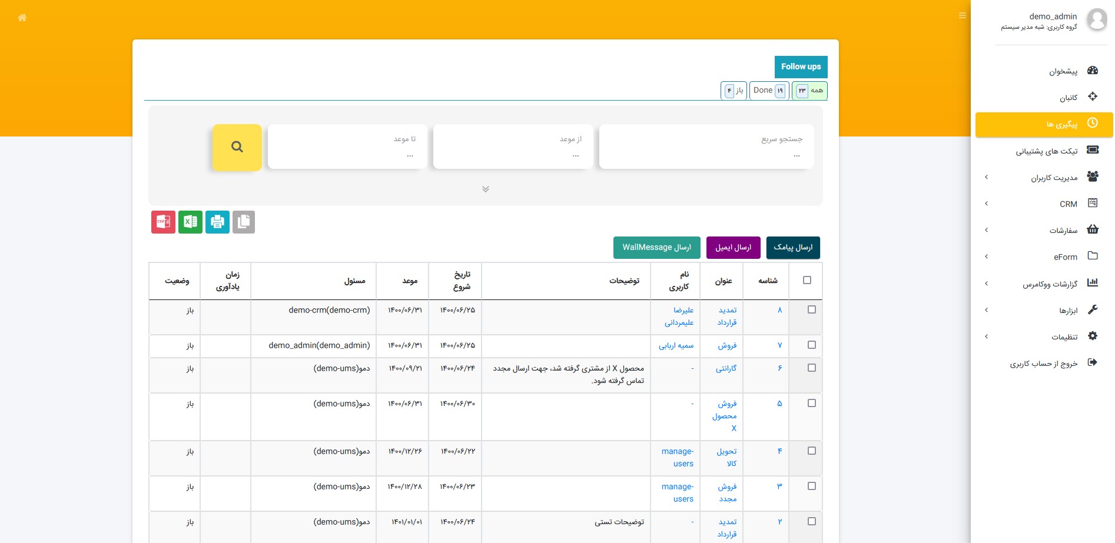Switch to the Done filter tab
Viewport: 1115px width, 543px height.
tap(769, 91)
